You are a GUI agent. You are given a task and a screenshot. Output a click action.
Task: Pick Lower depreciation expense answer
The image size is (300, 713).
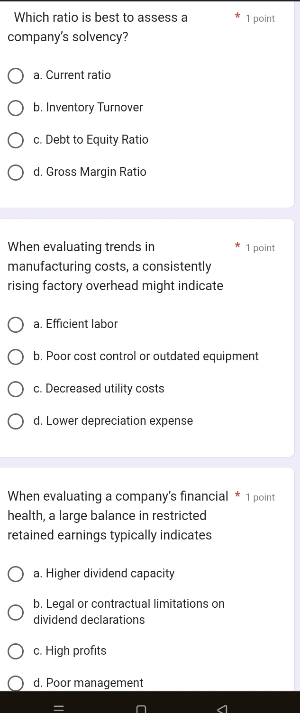pos(16,421)
